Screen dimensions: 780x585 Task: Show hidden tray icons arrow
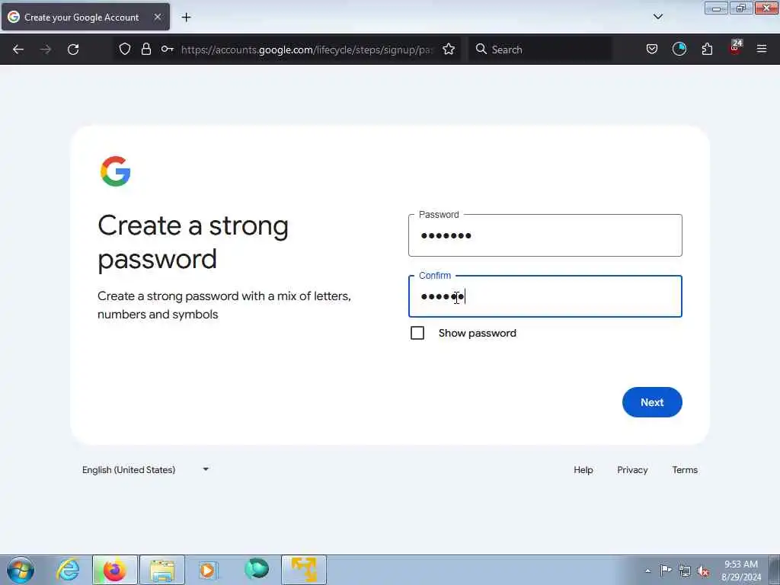coord(647,571)
